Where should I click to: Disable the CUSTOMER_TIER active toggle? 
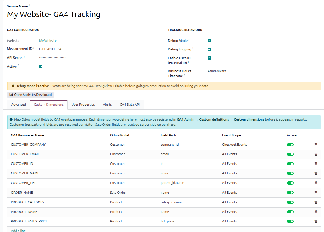click(290, 183)
